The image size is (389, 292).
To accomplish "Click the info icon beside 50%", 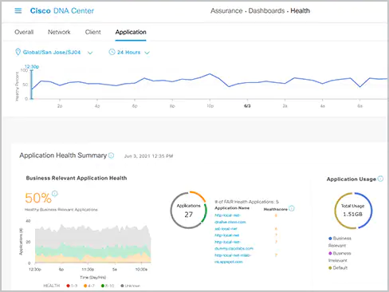I will pos(55,193).
